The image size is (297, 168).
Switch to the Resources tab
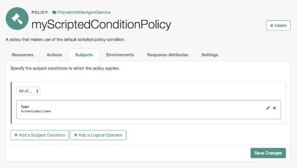point(23,55)
